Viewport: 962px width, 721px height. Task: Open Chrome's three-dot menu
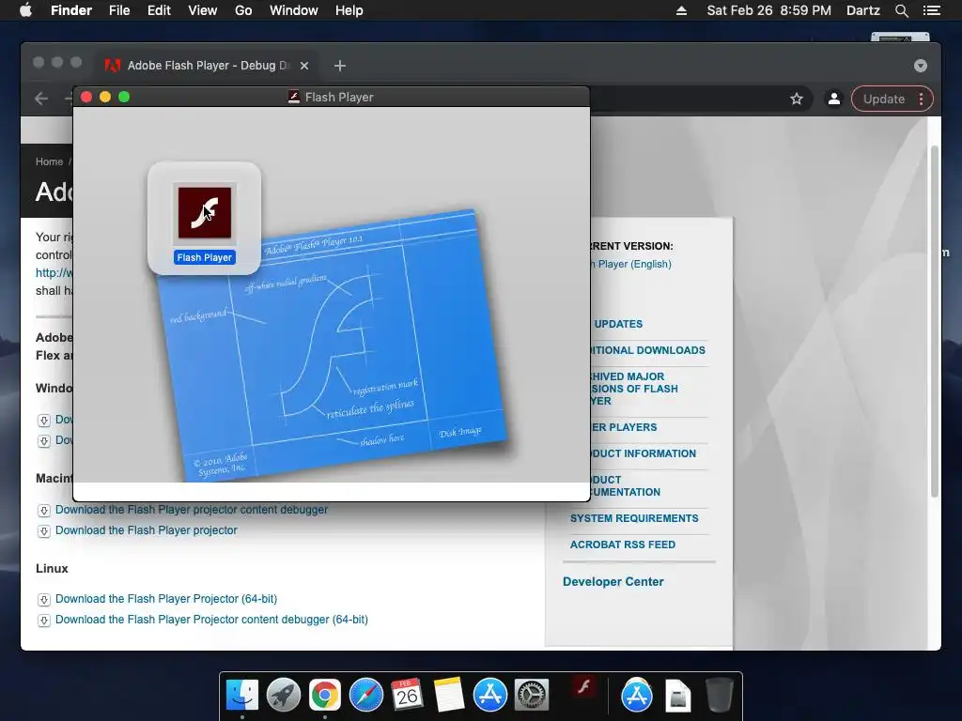tap(921, 99)
